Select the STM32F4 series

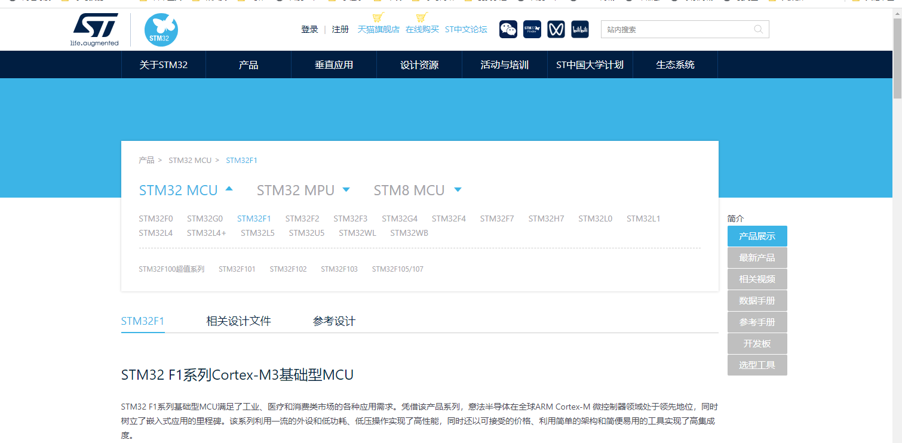449,219
